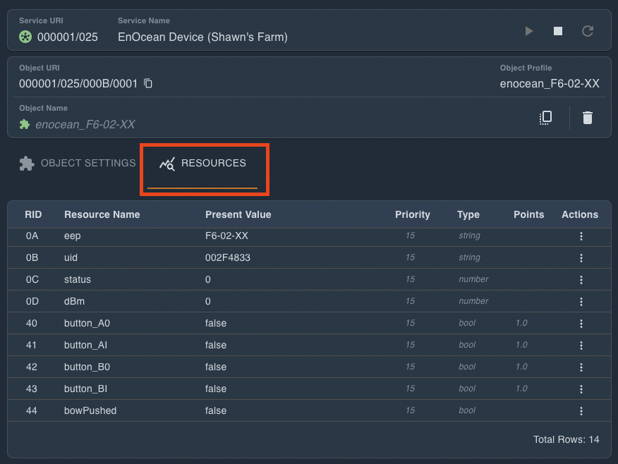The image size is (618, 464).
Task: Open actions menu for eep row
Action: pyautogui.click(x=581, y=236)
